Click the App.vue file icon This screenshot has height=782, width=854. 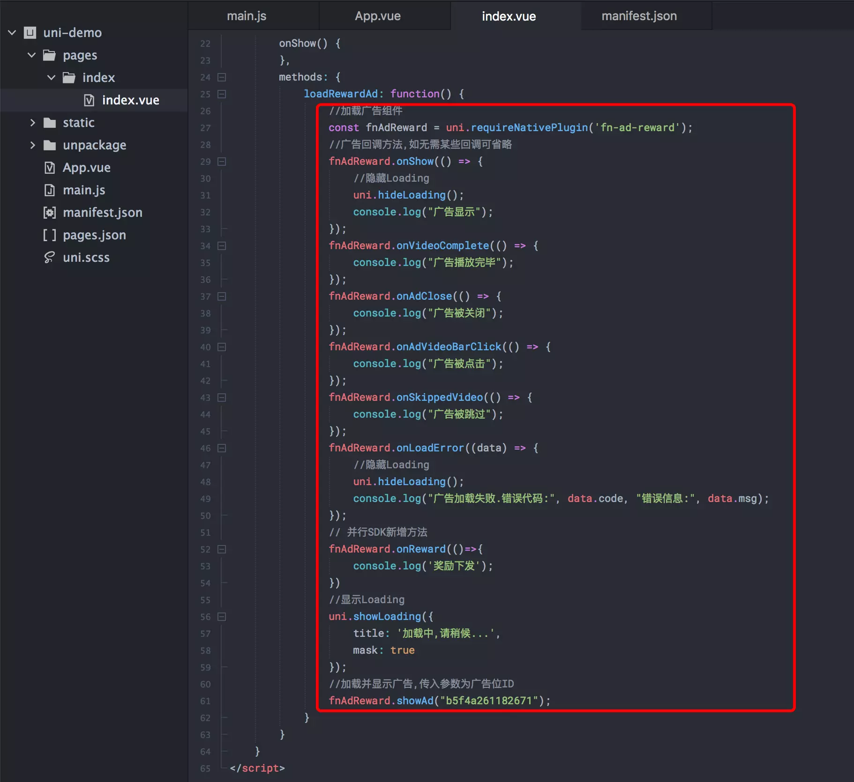(49, 168)
